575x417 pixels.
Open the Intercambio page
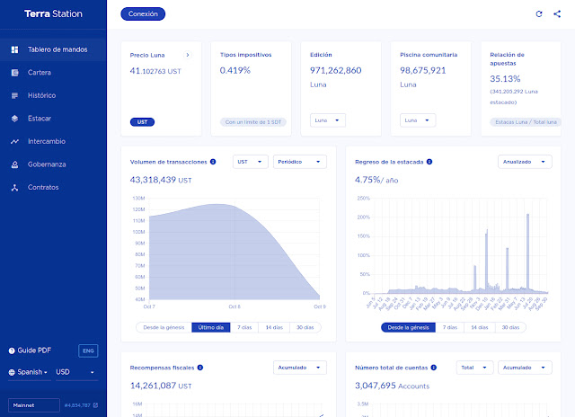(x=53, y=142)
